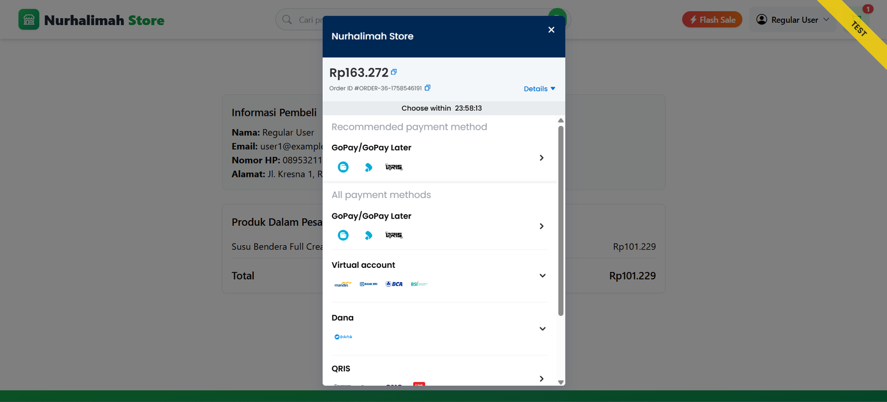The width and height of the screenshot is (887, 402).
Task: Expand the Virtual account options
Action: point(542,276)
